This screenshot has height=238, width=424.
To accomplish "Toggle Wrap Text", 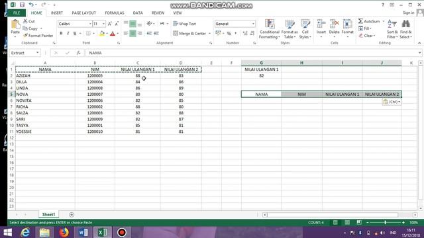I will pyautogui.click(x=184, y=24).
